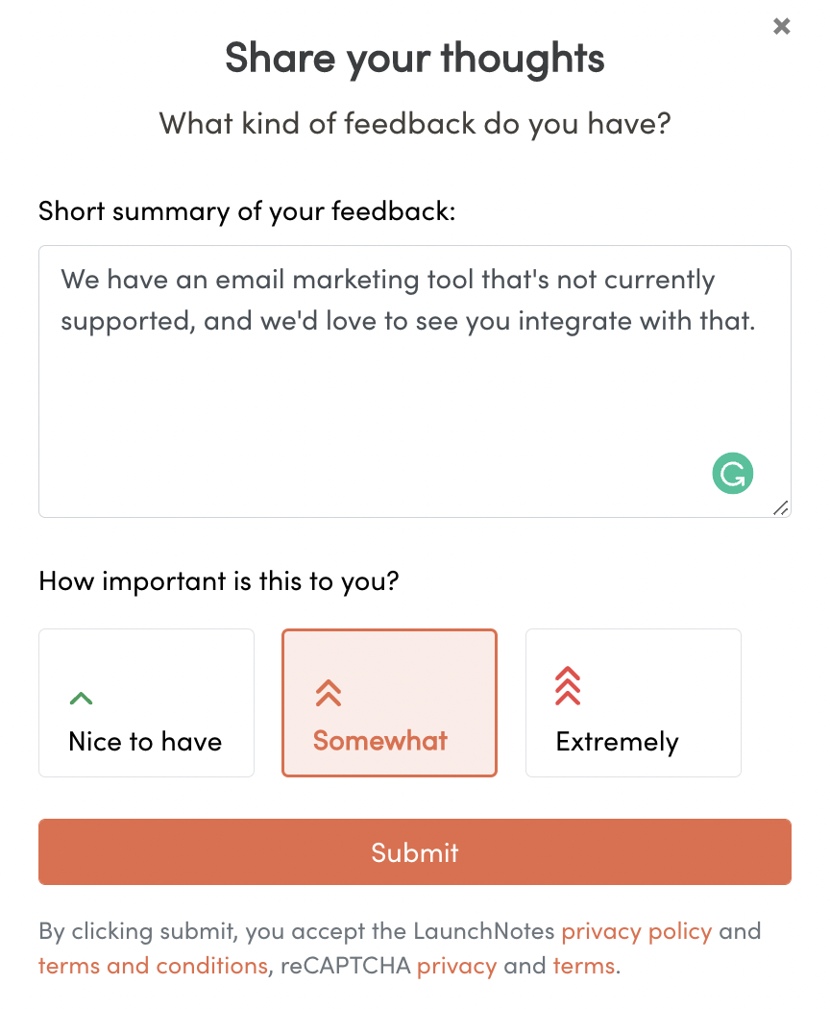Image resolution: width=830 pixels, height=1009 pixels.
Task: Open the reCAPTCHA privacy link
Action: [x=456, y=965]
